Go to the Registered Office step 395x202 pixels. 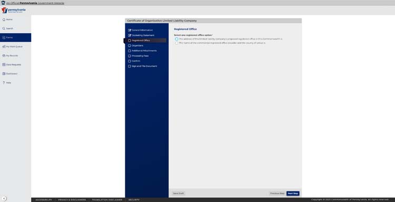coord(141,41)
